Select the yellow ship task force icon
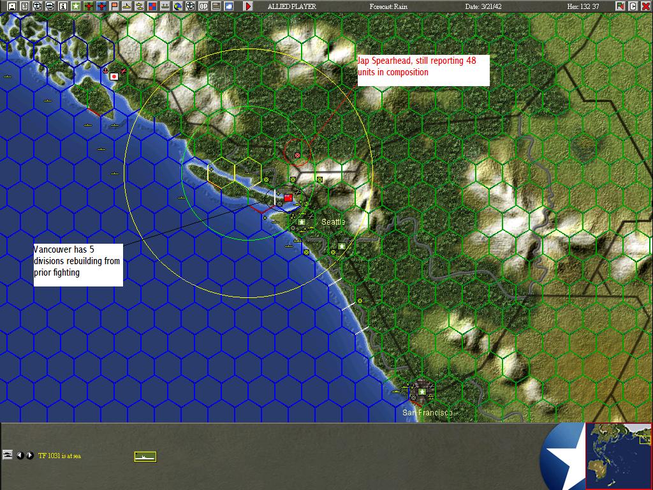The width and height of the screenshot is (653, 490). click(126, 6)
